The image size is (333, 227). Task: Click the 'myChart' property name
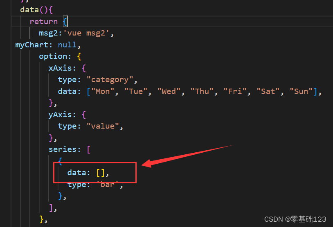pyautogui.click(x=32, y=45)
